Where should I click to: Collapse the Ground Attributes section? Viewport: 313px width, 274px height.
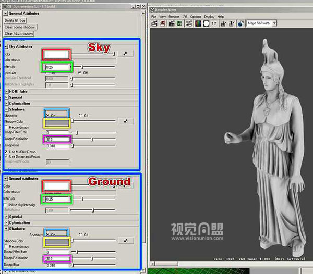(x=6, y=179)
